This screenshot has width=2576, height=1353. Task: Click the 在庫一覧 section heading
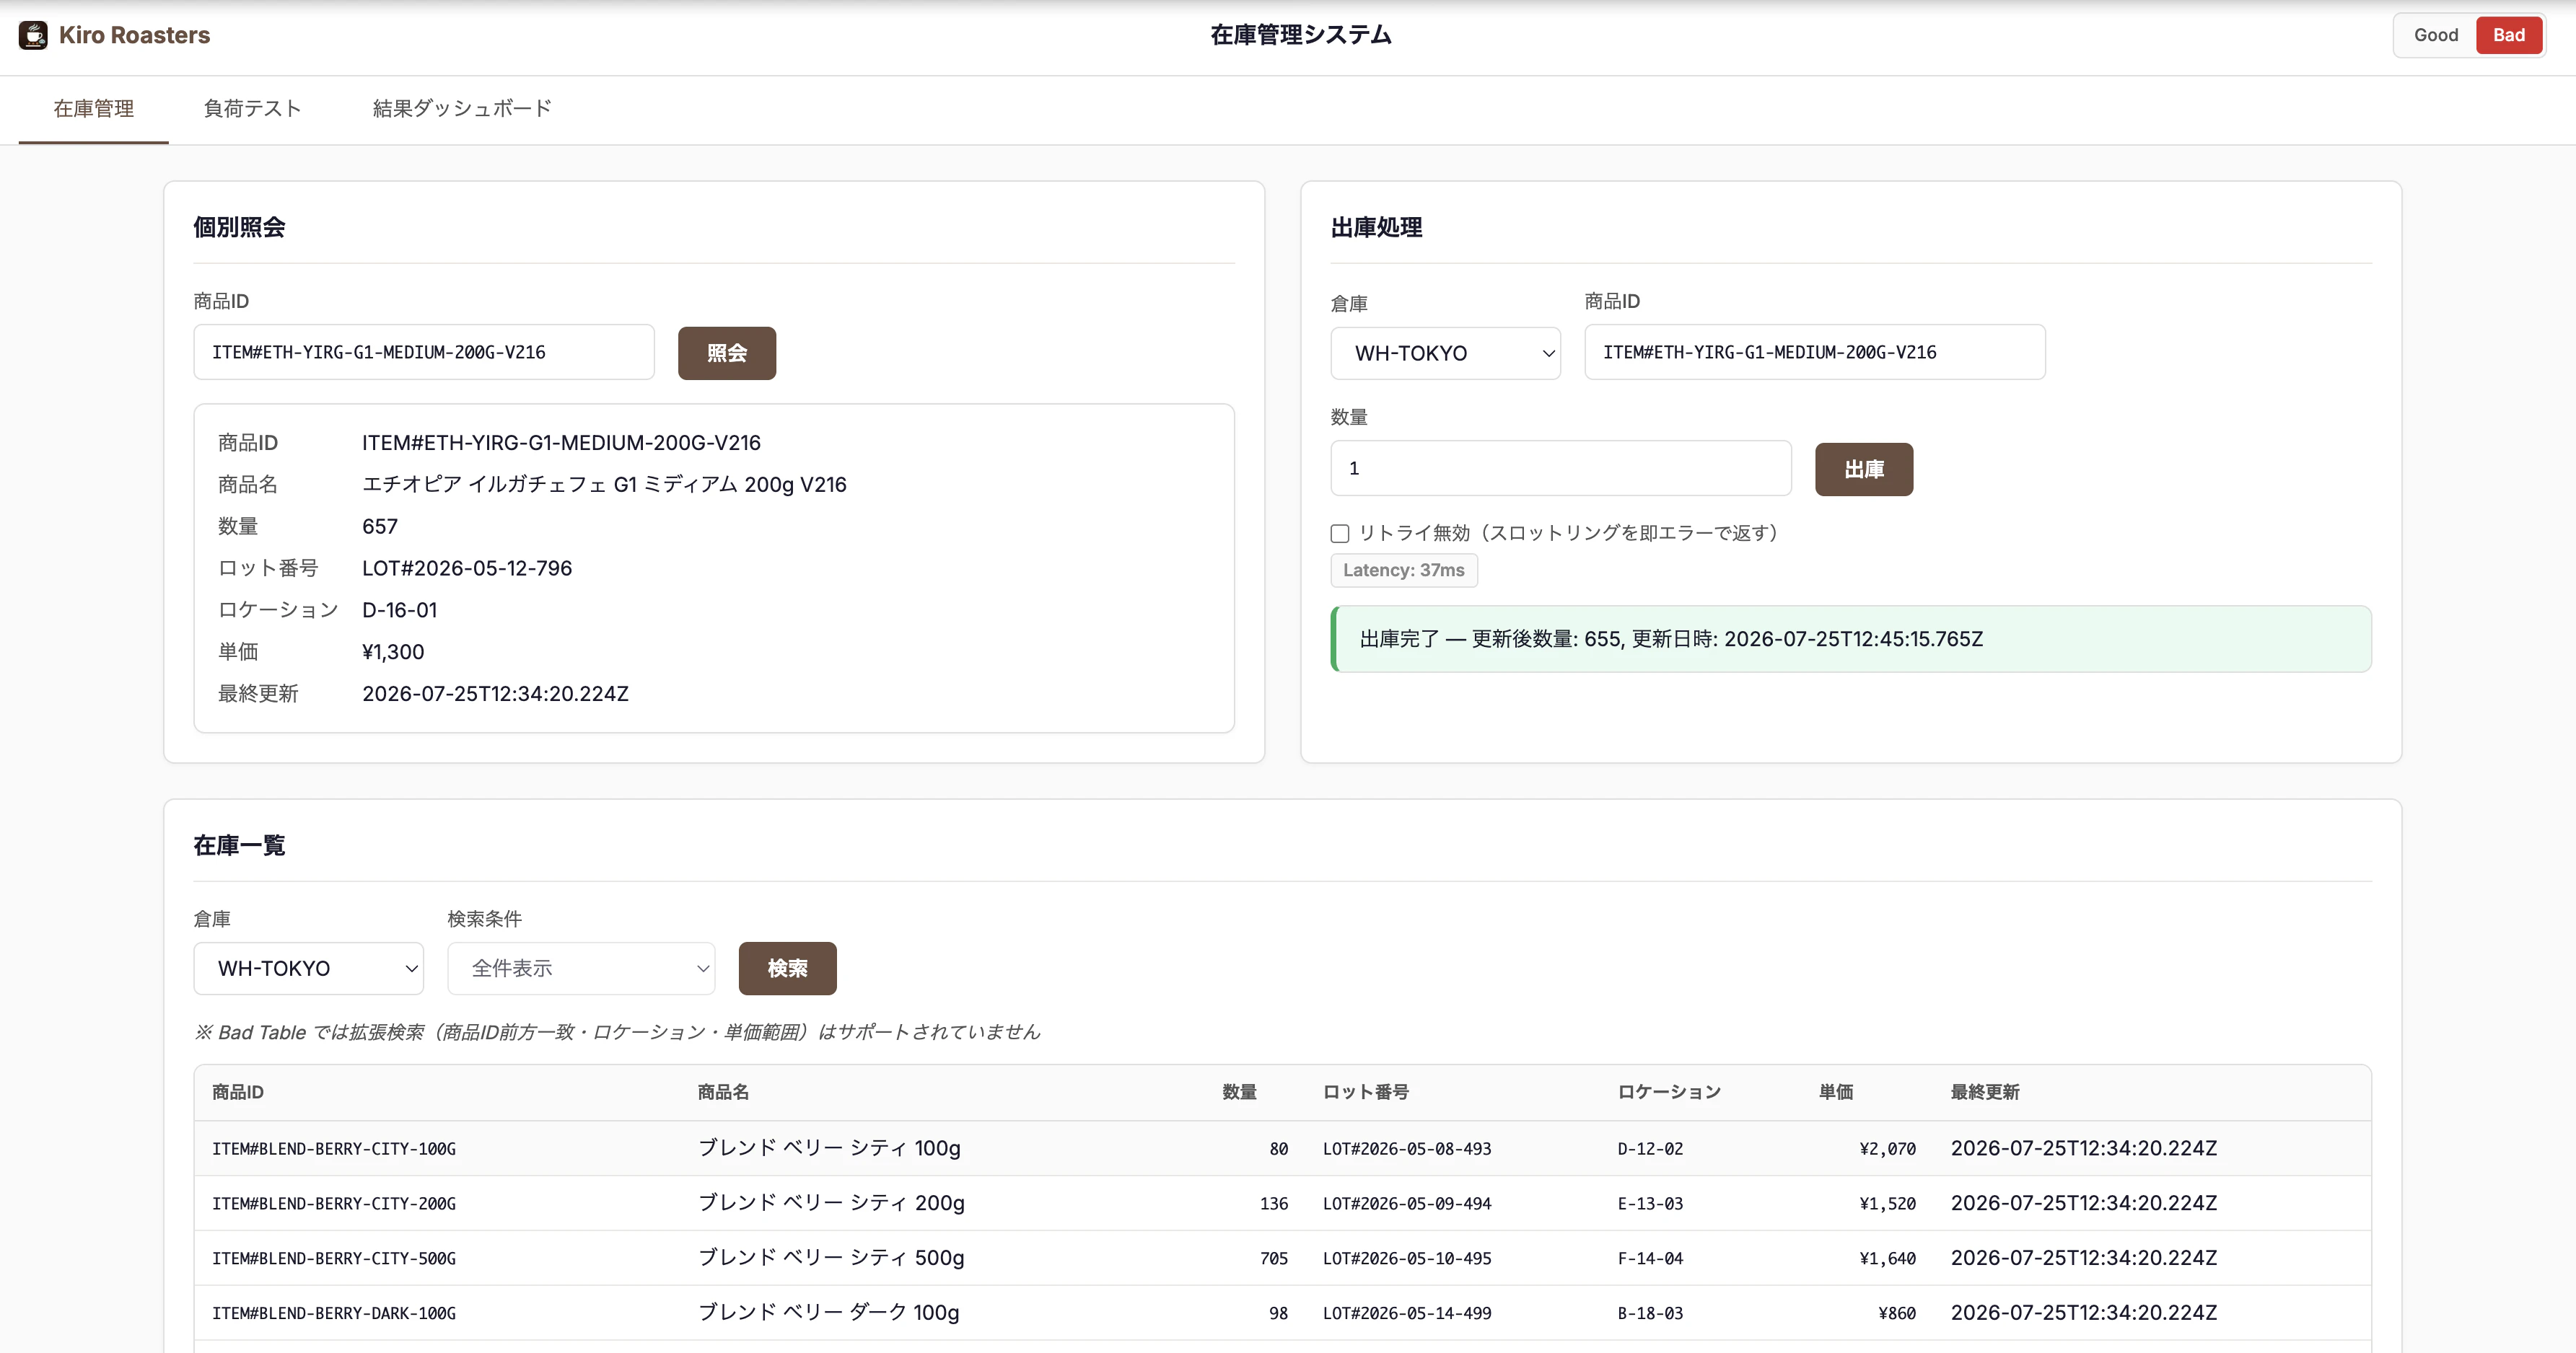pos(239,845)
